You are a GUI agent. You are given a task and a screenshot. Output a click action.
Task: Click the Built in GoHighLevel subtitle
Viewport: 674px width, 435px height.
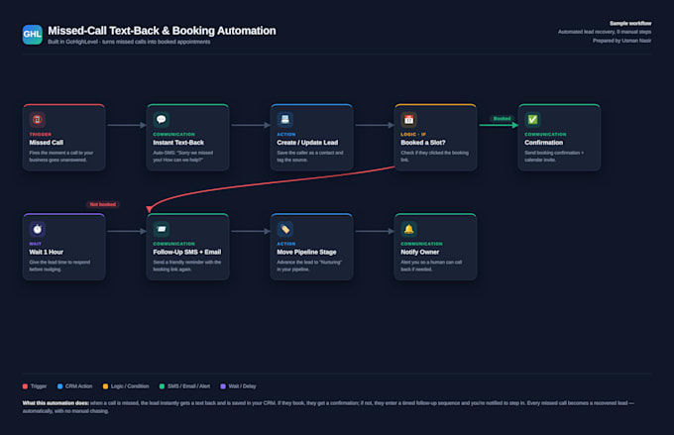click(x=129, y=42)
